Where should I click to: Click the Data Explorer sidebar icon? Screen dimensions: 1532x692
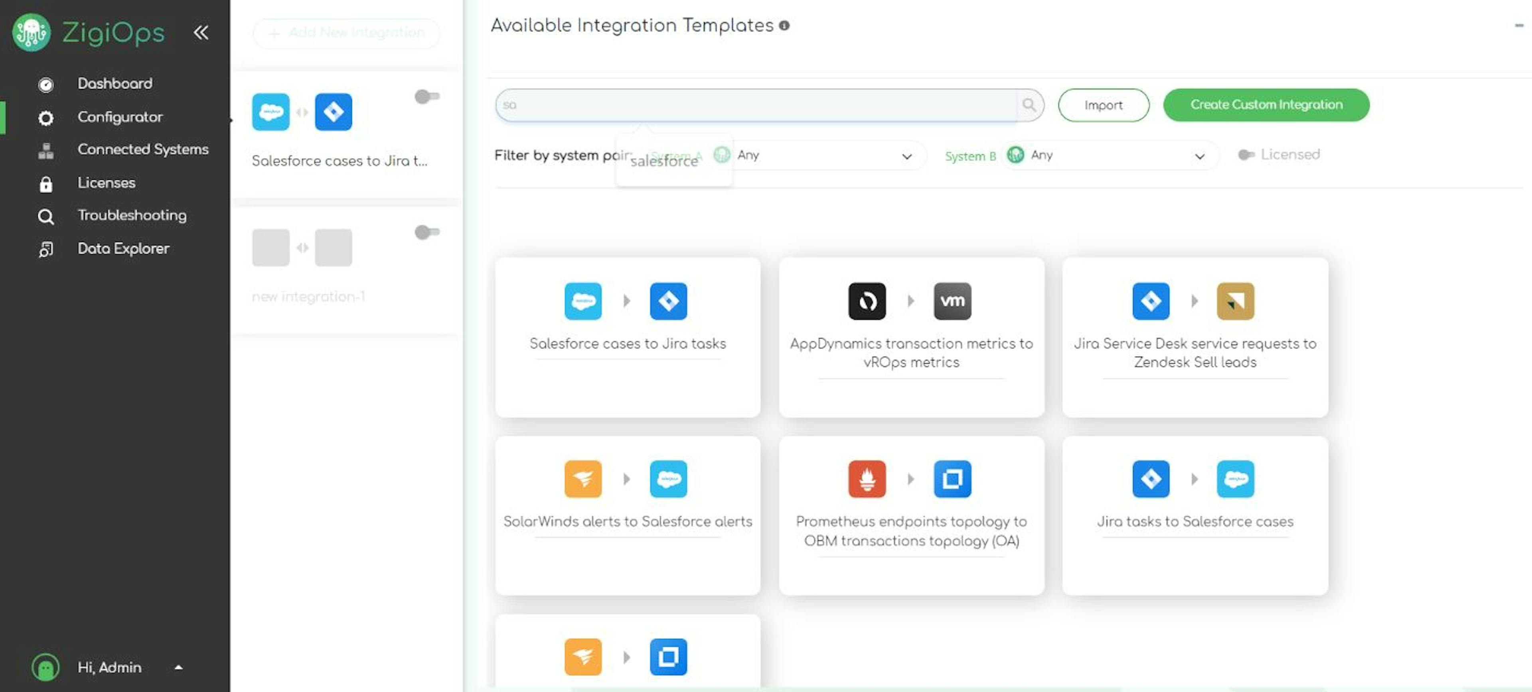pos(46,249)
